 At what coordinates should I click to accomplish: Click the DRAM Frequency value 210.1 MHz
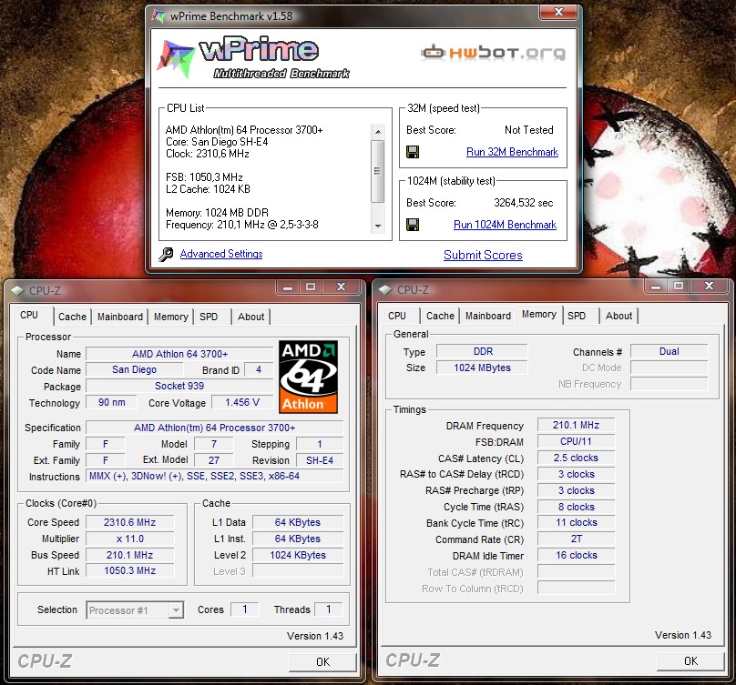click(576, 425)
